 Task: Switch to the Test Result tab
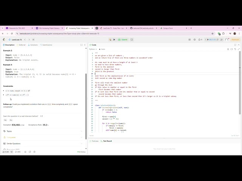tap(106, 141)
